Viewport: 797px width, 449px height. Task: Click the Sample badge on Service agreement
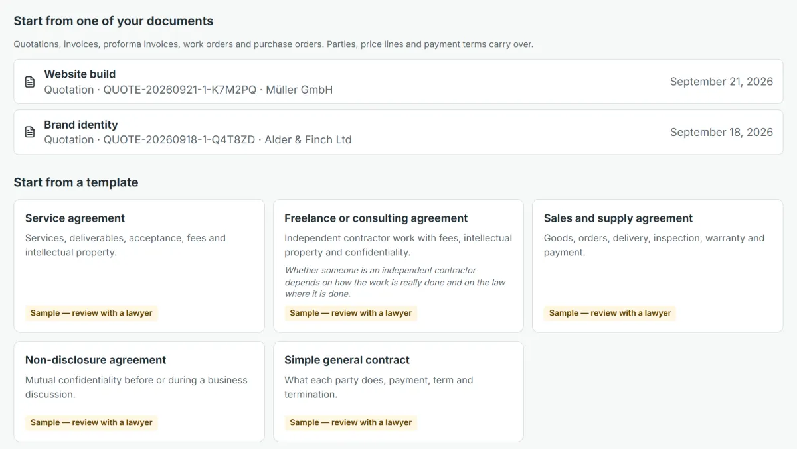point(92,313)
